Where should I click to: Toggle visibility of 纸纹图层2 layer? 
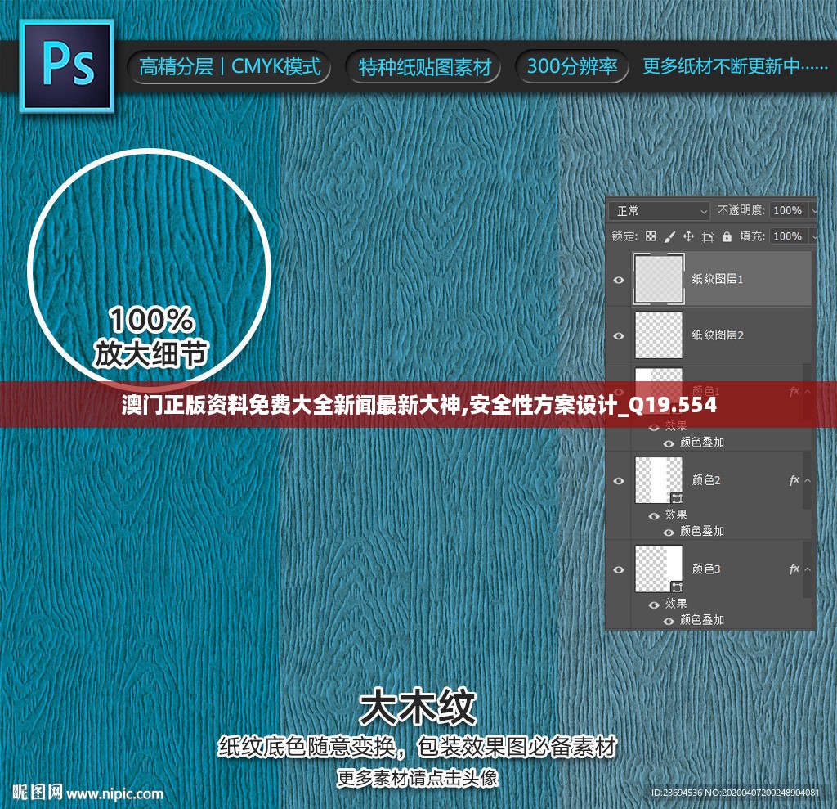tap(619, 335)
